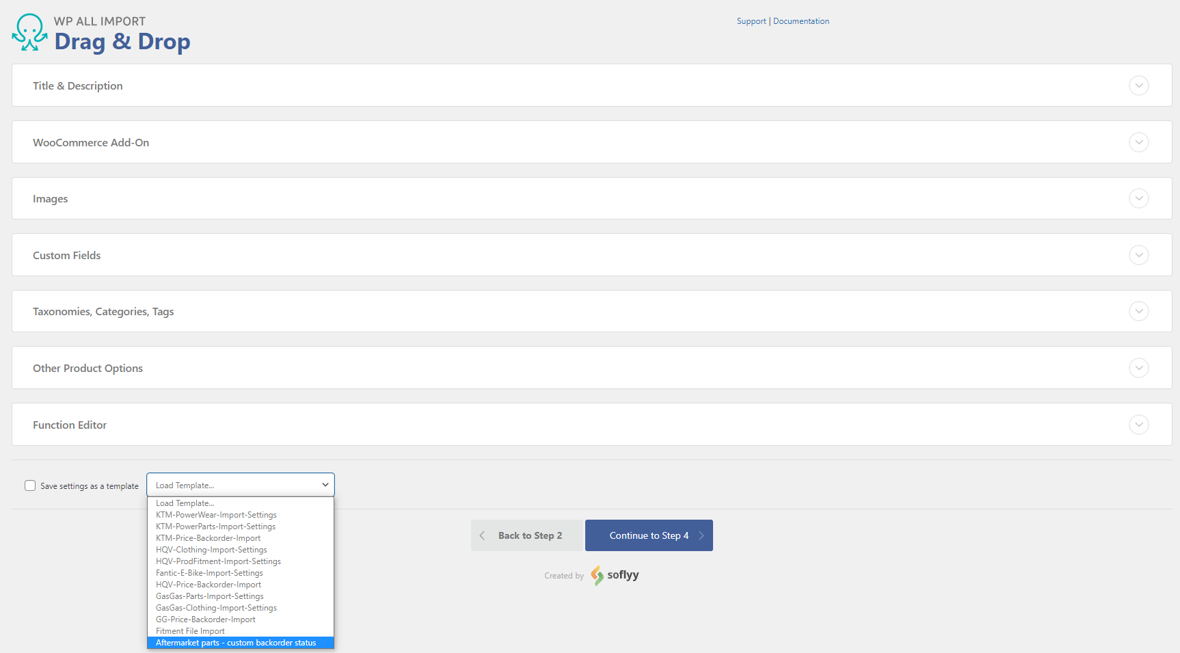The height and width of the screenshot is (653, 1180).
Task: Enable Save settings as a template checkbox
Action: click(x=30, y=485)
